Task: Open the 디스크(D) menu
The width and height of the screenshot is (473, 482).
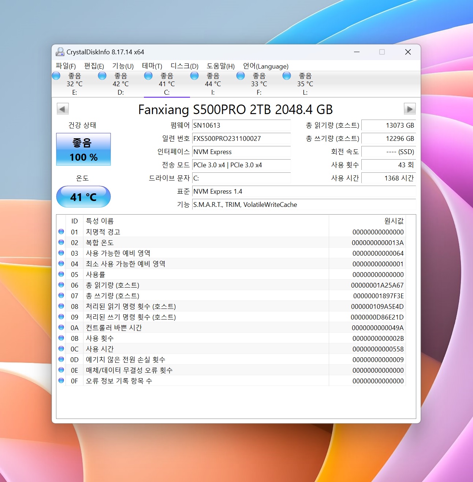Action: click(185, 66)
